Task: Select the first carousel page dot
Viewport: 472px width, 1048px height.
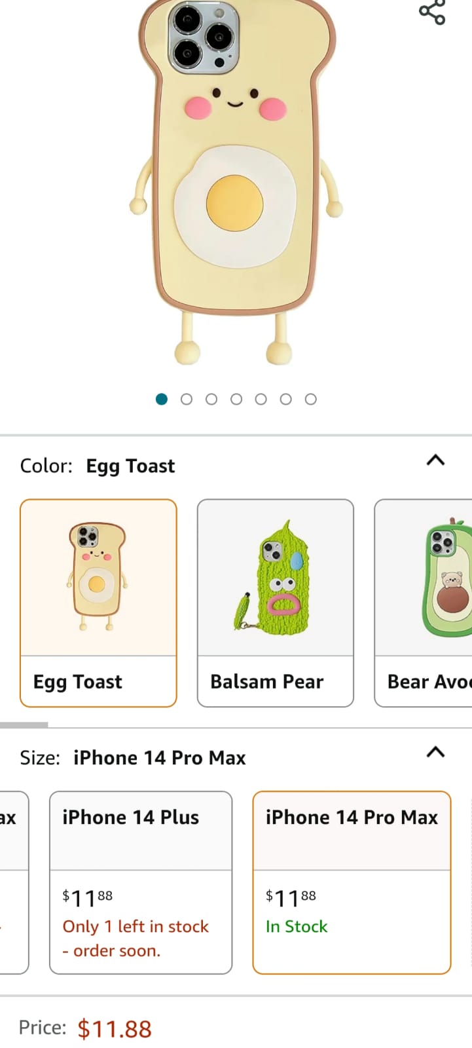Action: click(x=162, y=399)
